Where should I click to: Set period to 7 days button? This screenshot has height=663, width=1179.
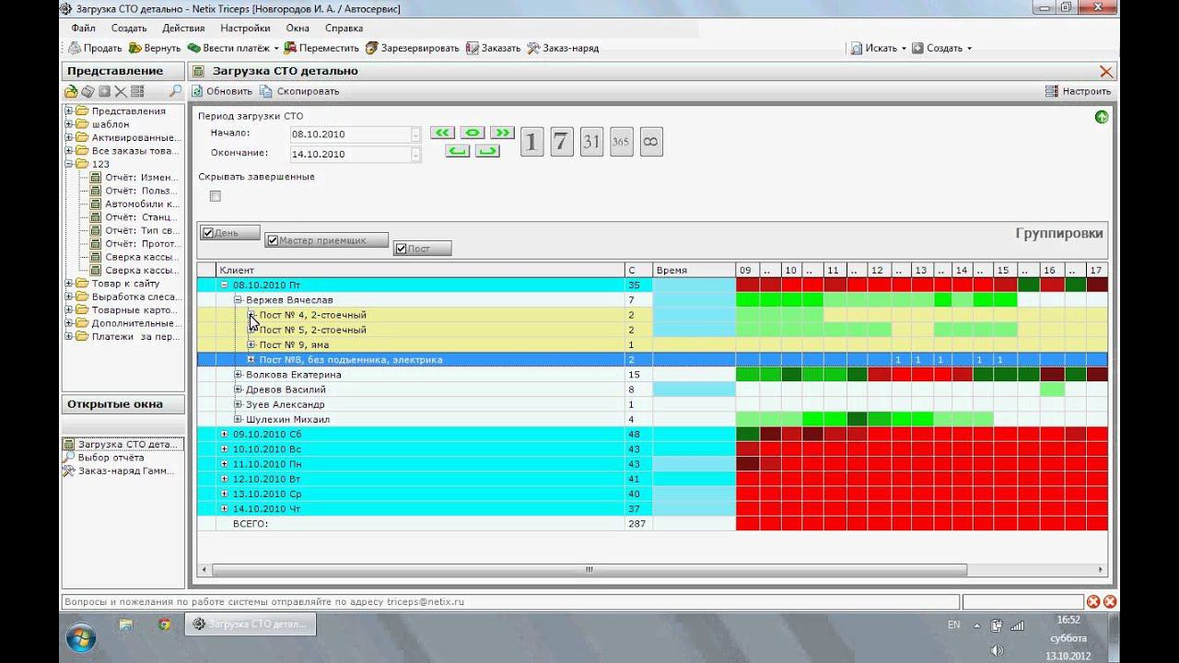[562, 141]
